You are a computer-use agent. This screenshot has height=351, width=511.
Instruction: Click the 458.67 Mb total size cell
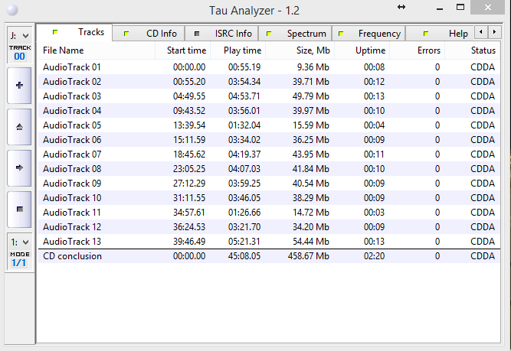308,256
